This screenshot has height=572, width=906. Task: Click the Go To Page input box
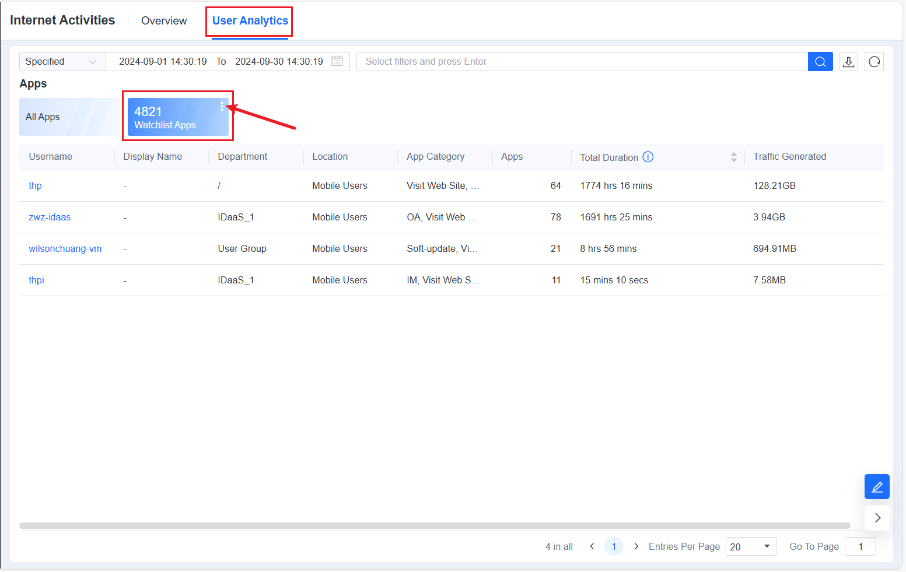pos(860,546)
